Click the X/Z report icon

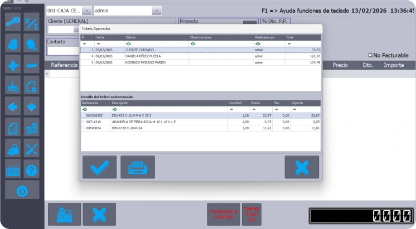(x=31, y=22)
